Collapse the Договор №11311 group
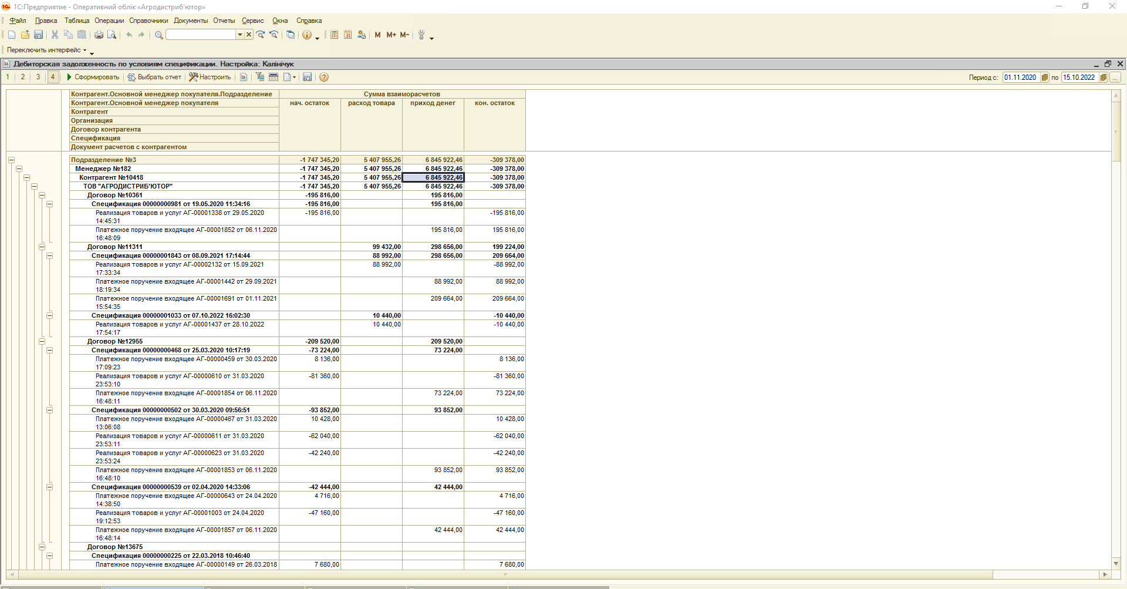 42,247
